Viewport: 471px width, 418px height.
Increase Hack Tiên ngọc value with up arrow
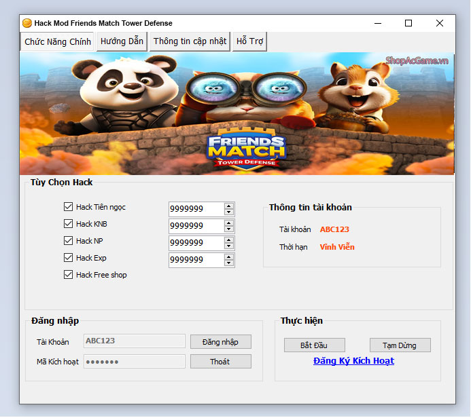click(229, 206)
